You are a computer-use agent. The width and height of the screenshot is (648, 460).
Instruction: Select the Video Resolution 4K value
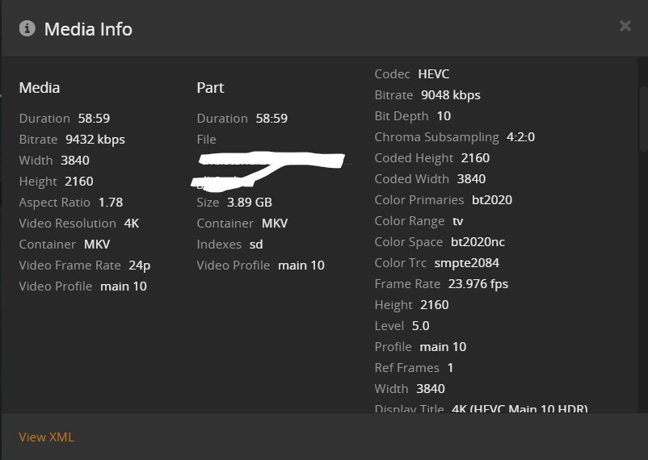pyautogui.click(x=131, y=223)
